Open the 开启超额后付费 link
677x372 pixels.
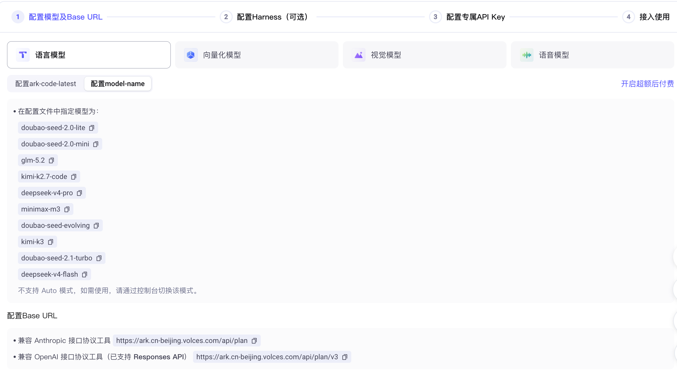[647, 84]
